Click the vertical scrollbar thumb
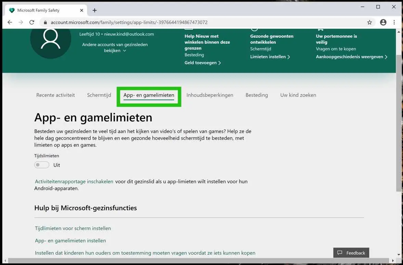 (x=399, y=123)
